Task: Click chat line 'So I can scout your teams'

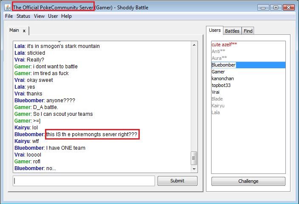Action: click(63, 114)
